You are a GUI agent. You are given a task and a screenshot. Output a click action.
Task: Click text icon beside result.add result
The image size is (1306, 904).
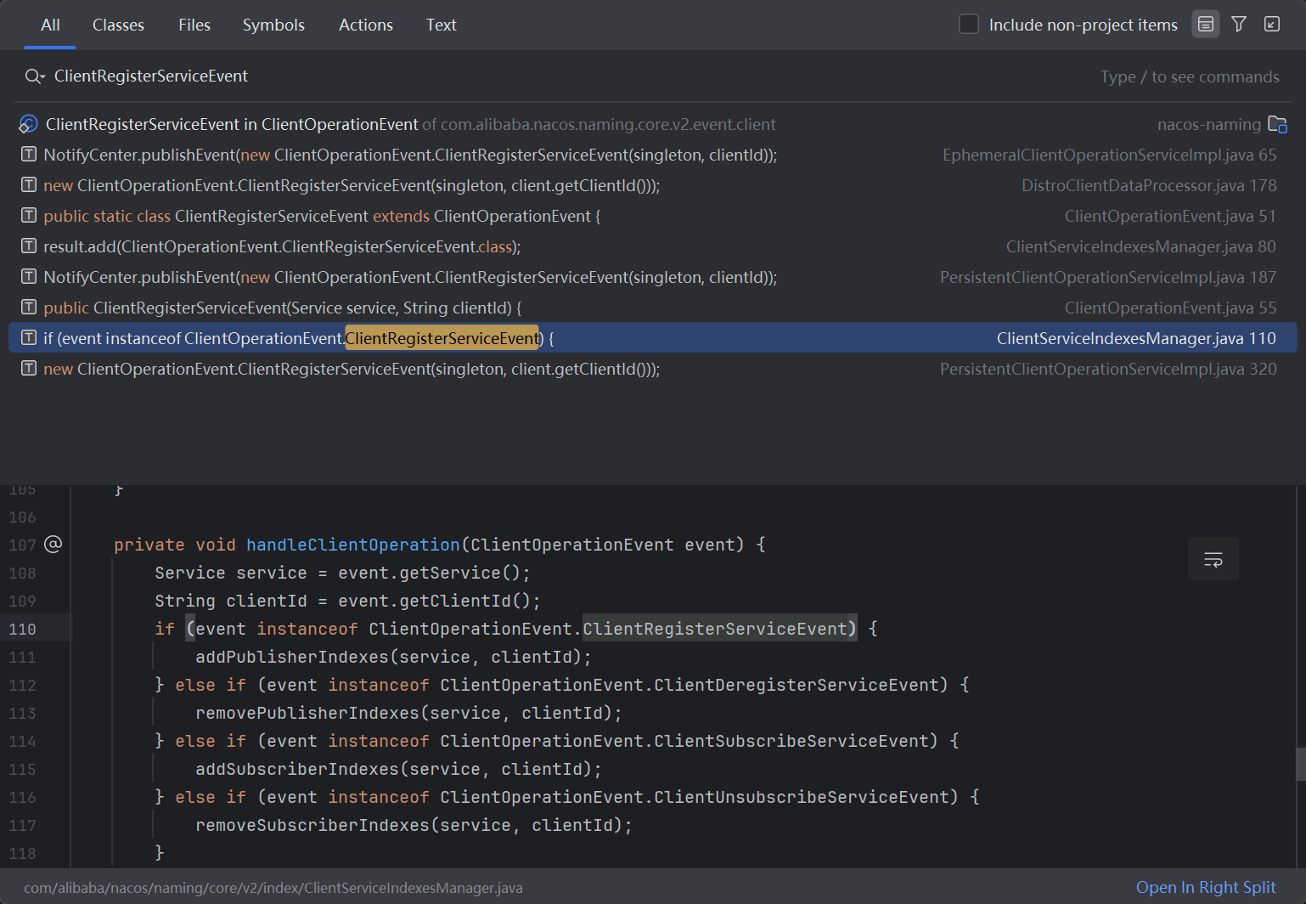click(x=29, y=246)
